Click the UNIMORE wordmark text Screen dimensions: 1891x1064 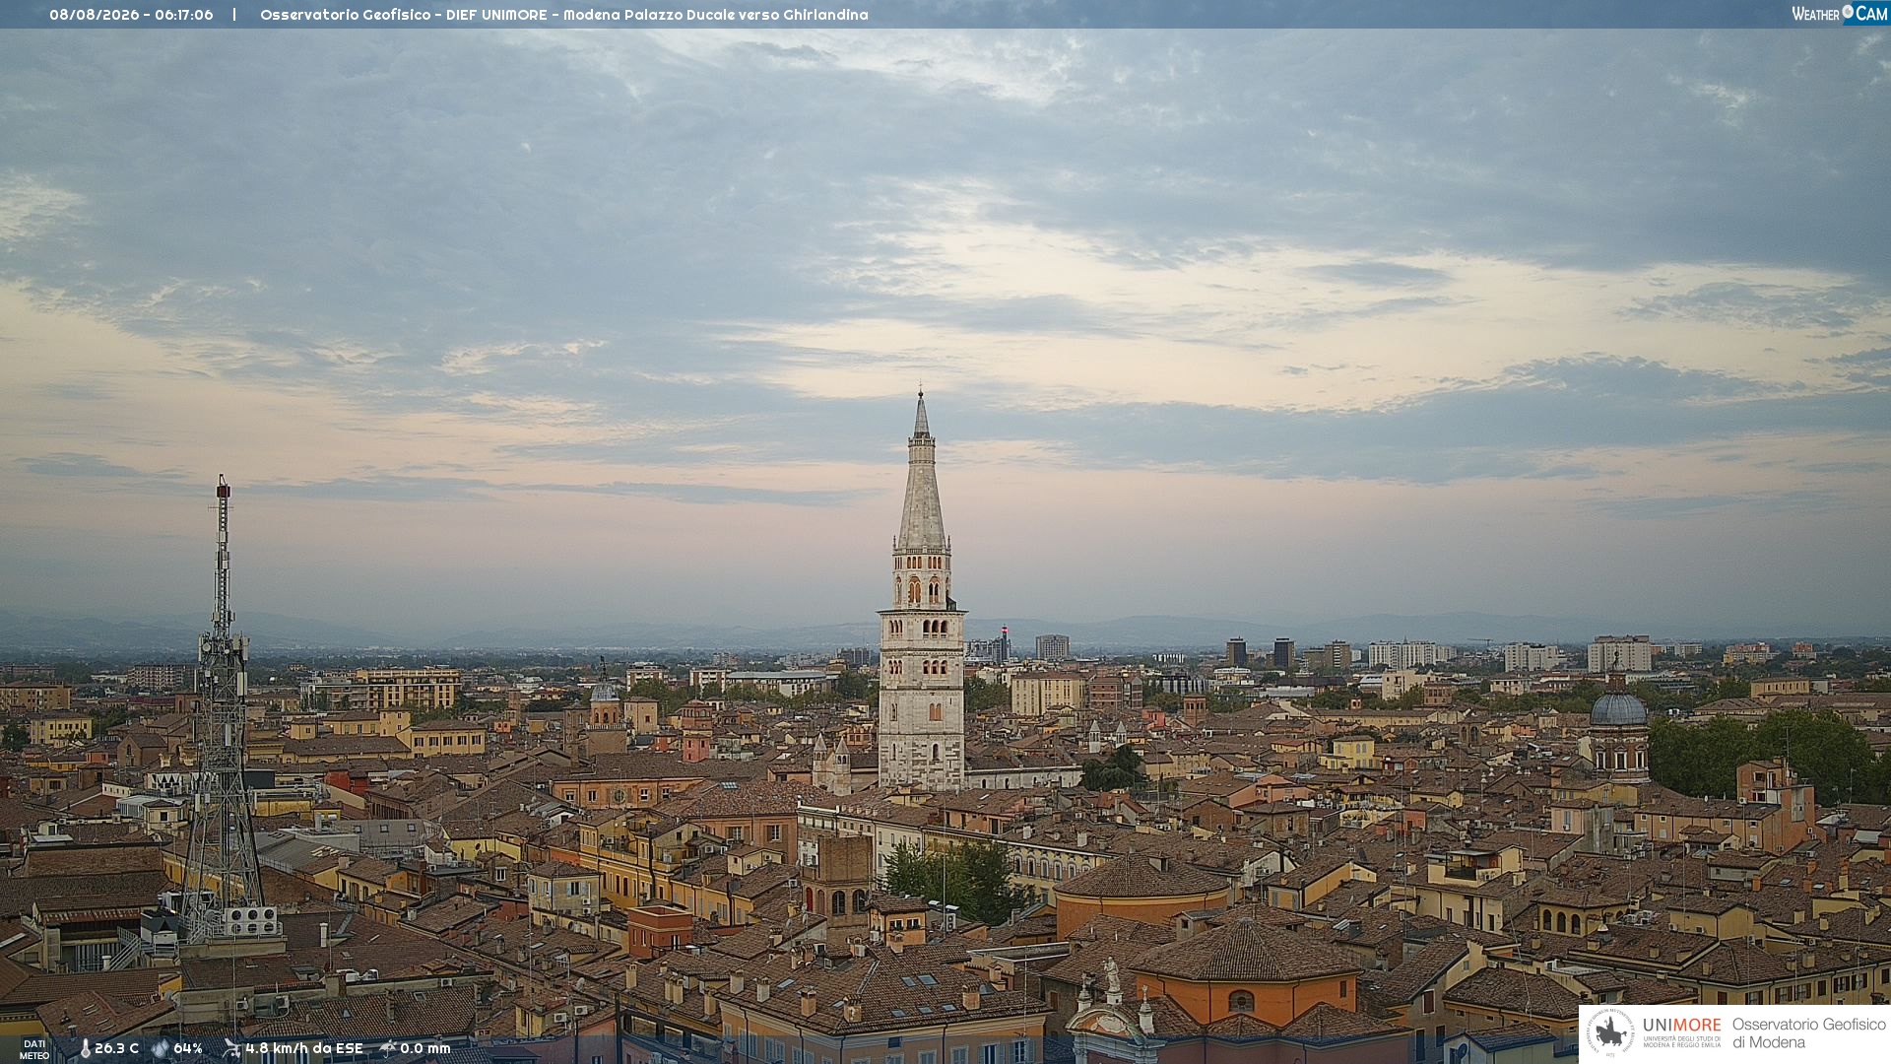(x=1682, y=1026)
